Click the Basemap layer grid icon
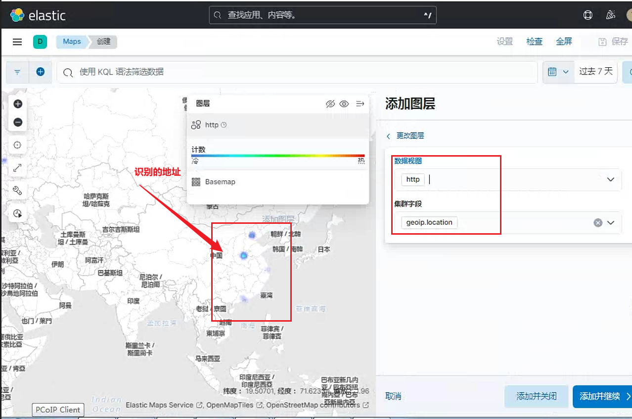Viewport: 632px width, 419px height. coord(196,182)
